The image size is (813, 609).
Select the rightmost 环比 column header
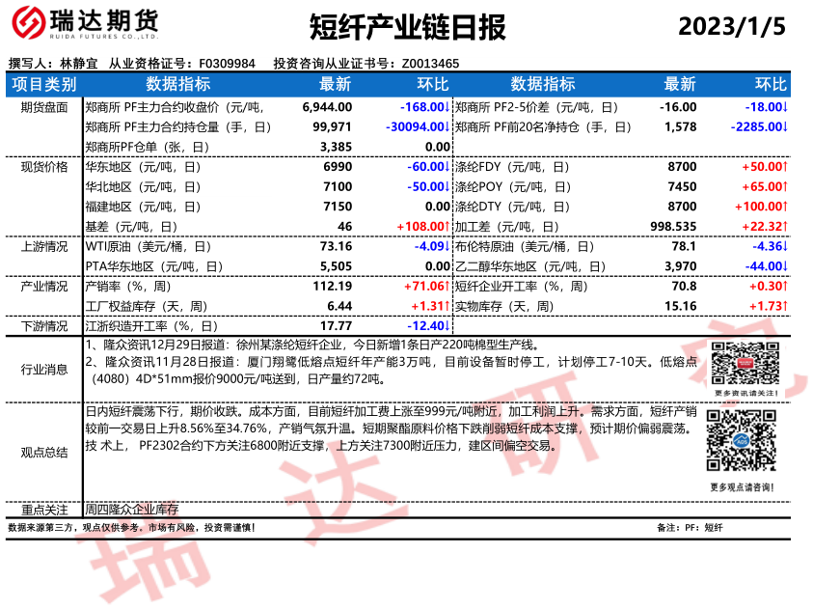tap(771, 85)
